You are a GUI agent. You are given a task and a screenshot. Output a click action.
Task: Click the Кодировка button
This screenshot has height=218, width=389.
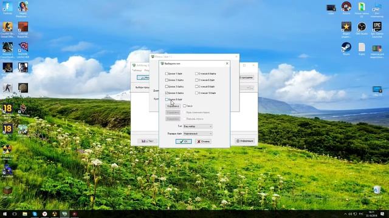(173, 106)
